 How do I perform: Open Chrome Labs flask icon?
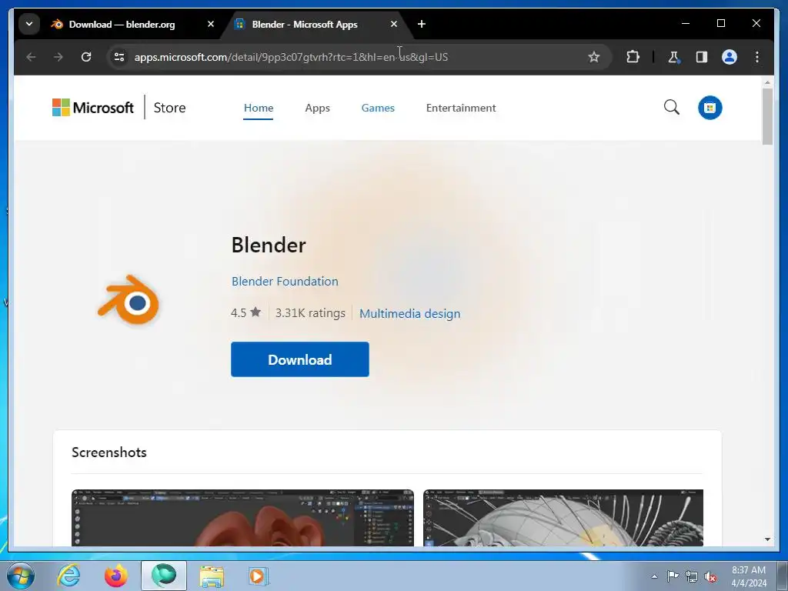(x=673, y=57)
